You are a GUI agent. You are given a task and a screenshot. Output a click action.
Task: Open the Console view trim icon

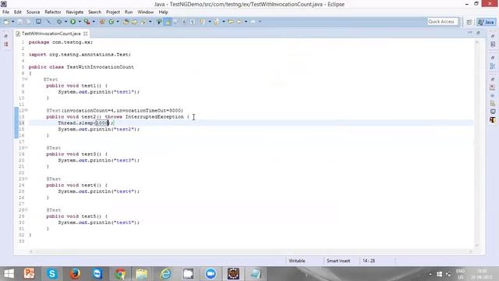493,111
